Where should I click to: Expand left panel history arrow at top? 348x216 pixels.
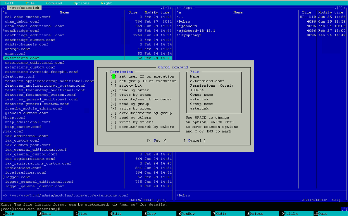point(166,8)
